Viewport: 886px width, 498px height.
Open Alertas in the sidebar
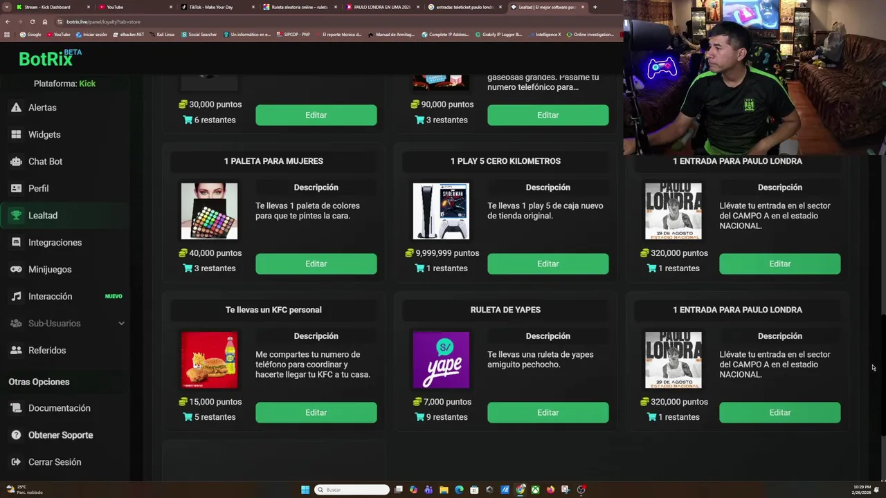[x=65, y=107]
